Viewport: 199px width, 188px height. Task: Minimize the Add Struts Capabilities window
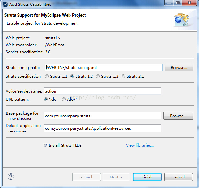[169, 3]
